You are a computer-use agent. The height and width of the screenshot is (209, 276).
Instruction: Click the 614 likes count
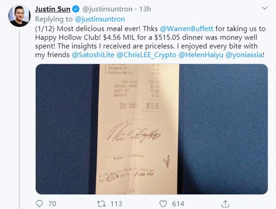[178, 203]
